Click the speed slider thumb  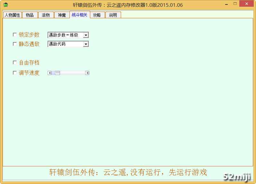tap(57, 73)
